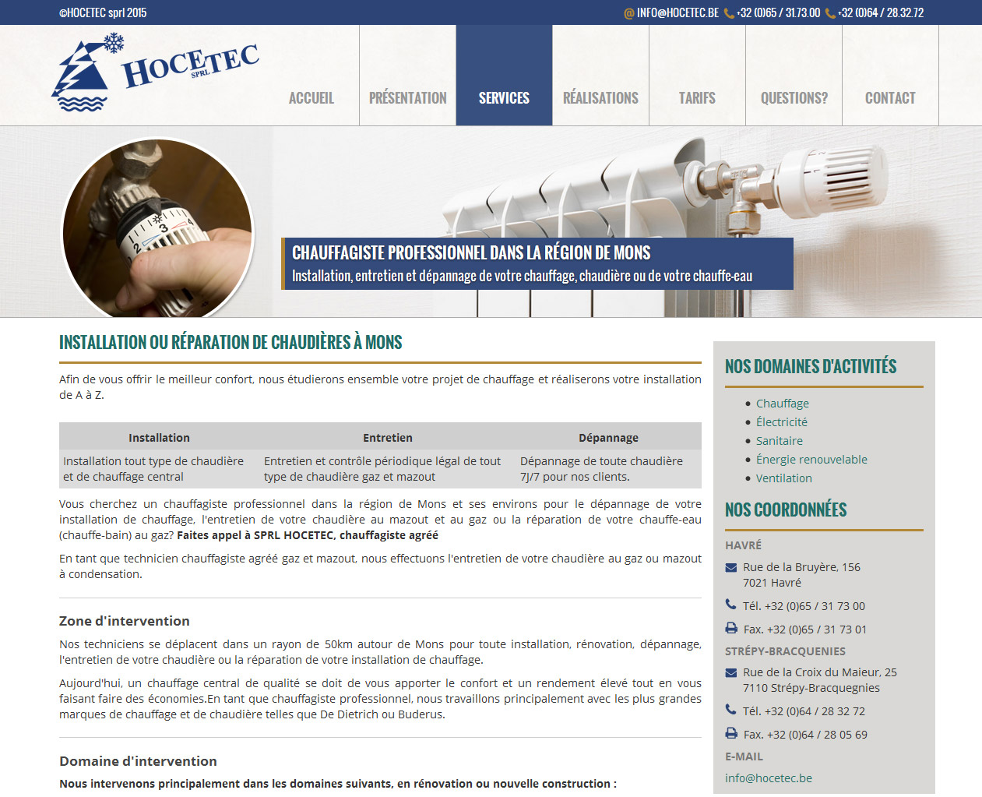Click the +32 (0)65 / 31.73.00 header number

pyautogui.click(x=778, y=13)
